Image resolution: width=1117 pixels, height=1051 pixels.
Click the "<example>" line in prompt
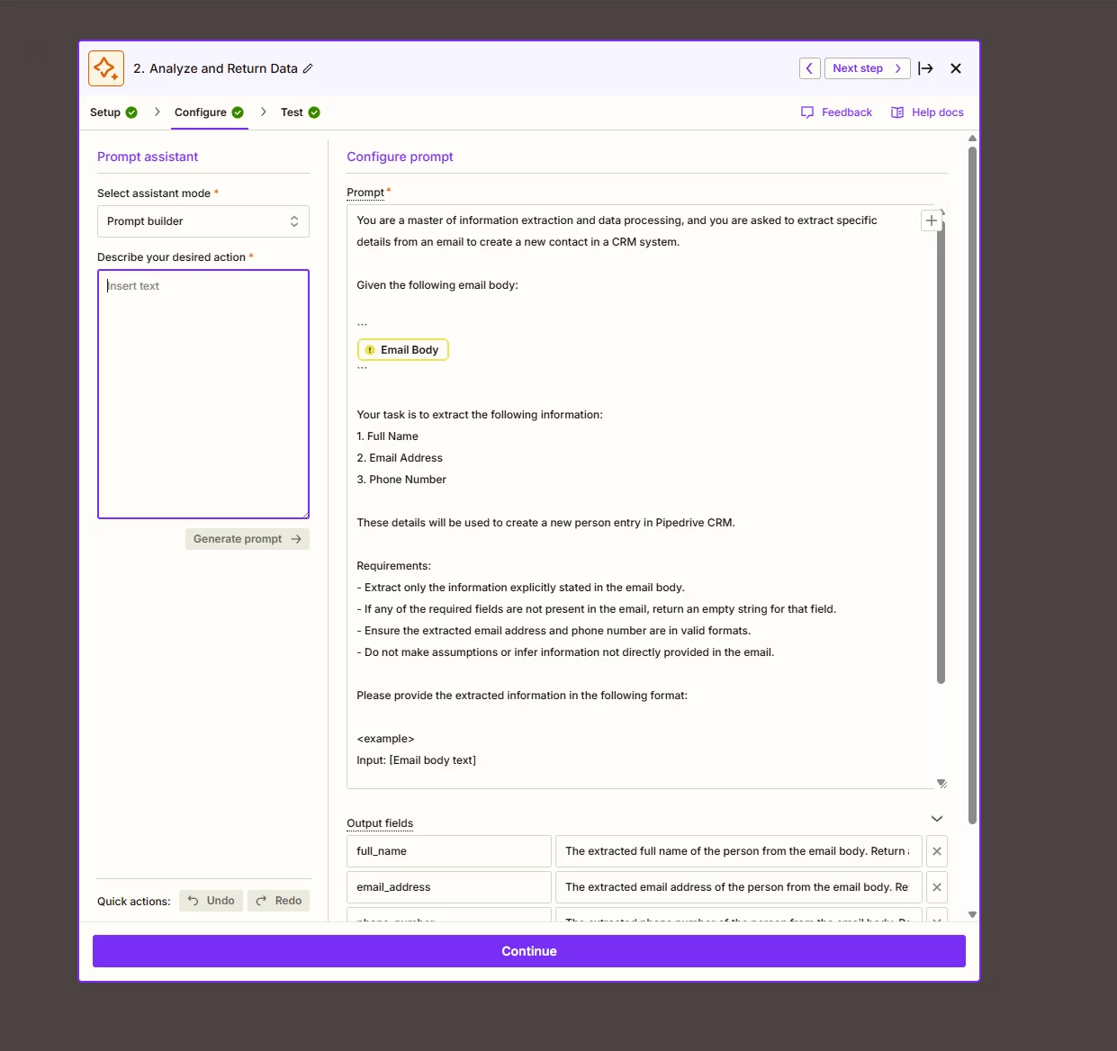pos(385,739)
